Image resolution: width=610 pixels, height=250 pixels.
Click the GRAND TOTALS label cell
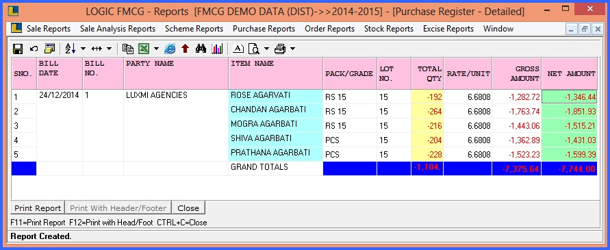(x=275, y=168)
